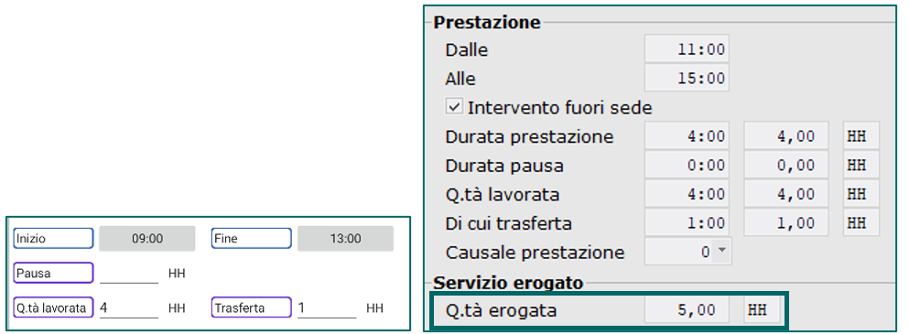Click the Durata pausa 0:00 field

click(688, 166)
